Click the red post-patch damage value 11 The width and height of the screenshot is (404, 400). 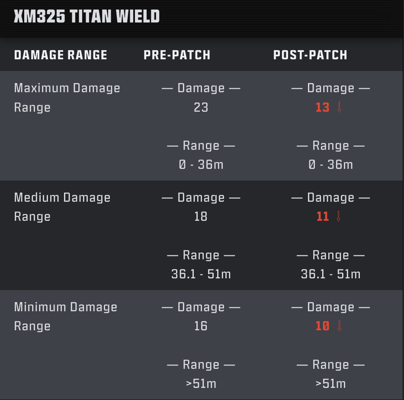pos(323,216)
